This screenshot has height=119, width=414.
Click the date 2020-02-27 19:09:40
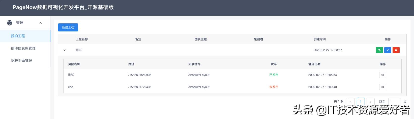322,87
